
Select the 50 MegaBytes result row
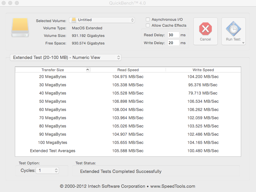pos(128,101)
